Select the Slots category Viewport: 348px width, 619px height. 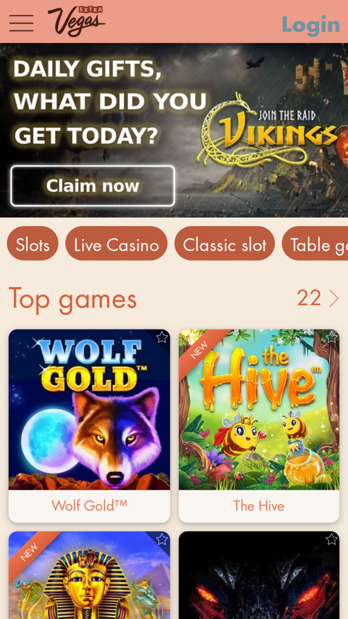point(33,244)
